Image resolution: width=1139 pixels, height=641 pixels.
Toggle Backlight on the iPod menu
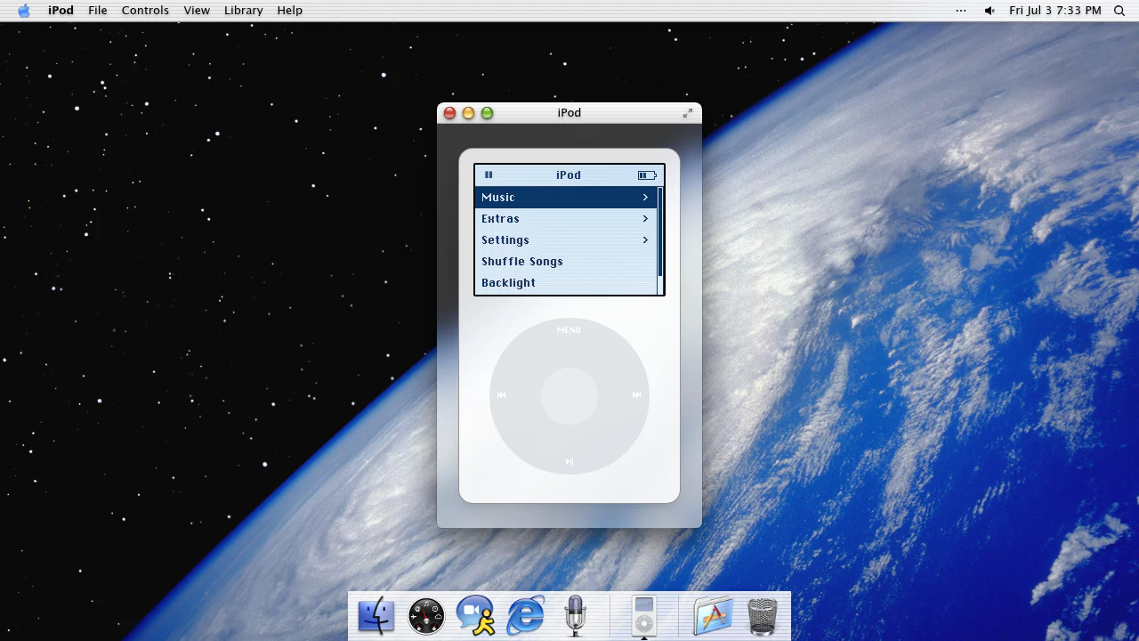566,282
